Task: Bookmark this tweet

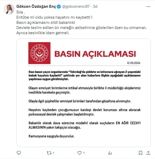Action: [x=140, y=153]
